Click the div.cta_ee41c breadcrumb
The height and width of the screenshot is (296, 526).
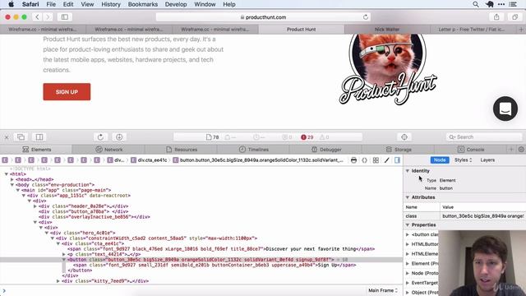[x=149, y=160]
